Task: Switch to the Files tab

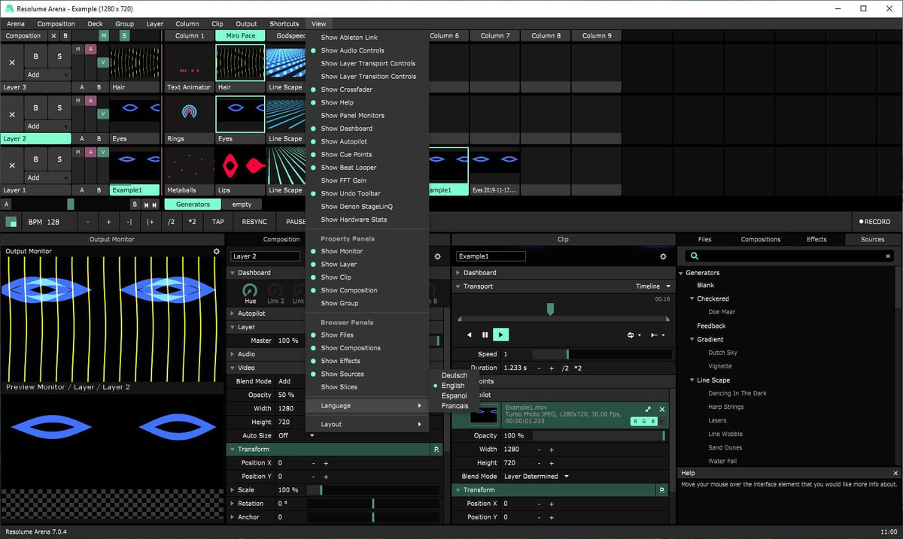Action: [705, 240]
